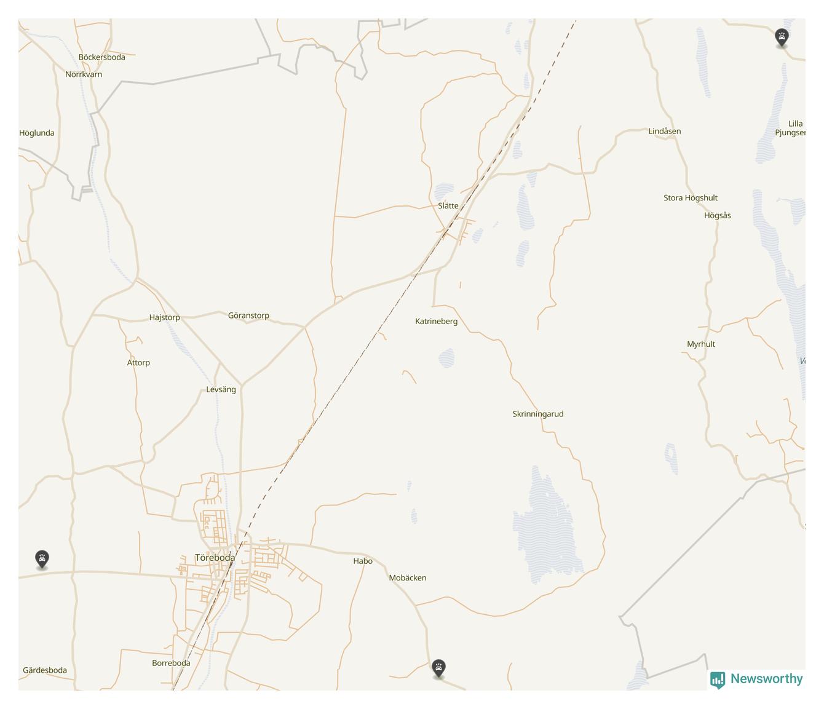
Task: Select the Lindåsen label
Action: [665, 132]
